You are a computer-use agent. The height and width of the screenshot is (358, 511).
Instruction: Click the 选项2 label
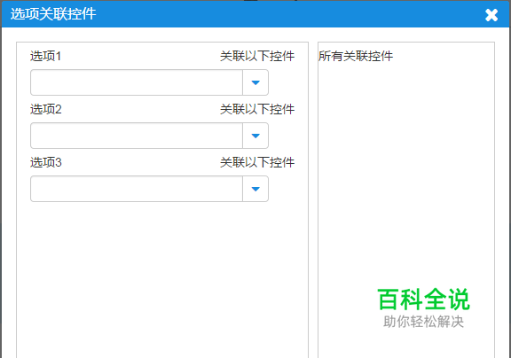(45, 109)
